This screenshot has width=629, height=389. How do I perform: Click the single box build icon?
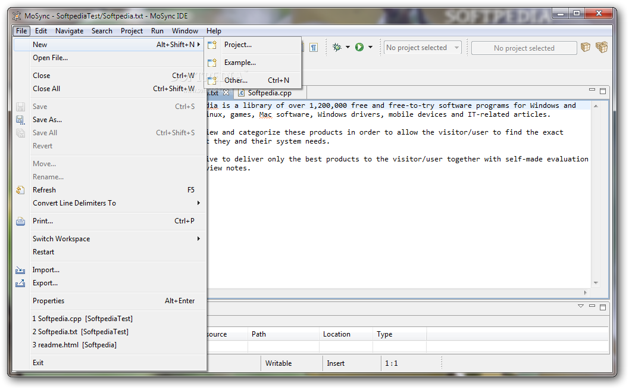586,48
